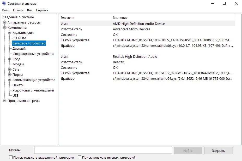Select Компоненты tree item
The width and height of the screenshot is (242, 161).
17,28
